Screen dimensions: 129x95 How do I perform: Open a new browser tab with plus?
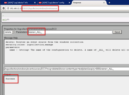[109, 3]
